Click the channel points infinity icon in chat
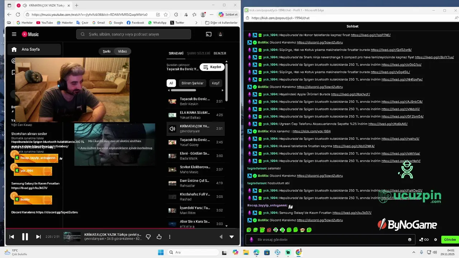 (426, 240)
